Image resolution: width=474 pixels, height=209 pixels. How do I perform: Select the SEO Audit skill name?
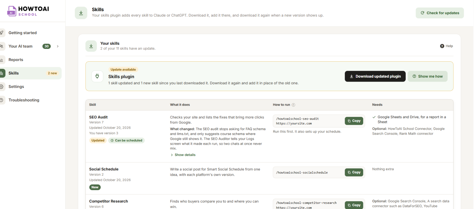click(x=98, y=117)
